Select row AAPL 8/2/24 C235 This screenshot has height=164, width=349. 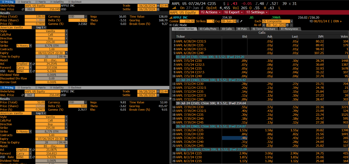(260, 161)
